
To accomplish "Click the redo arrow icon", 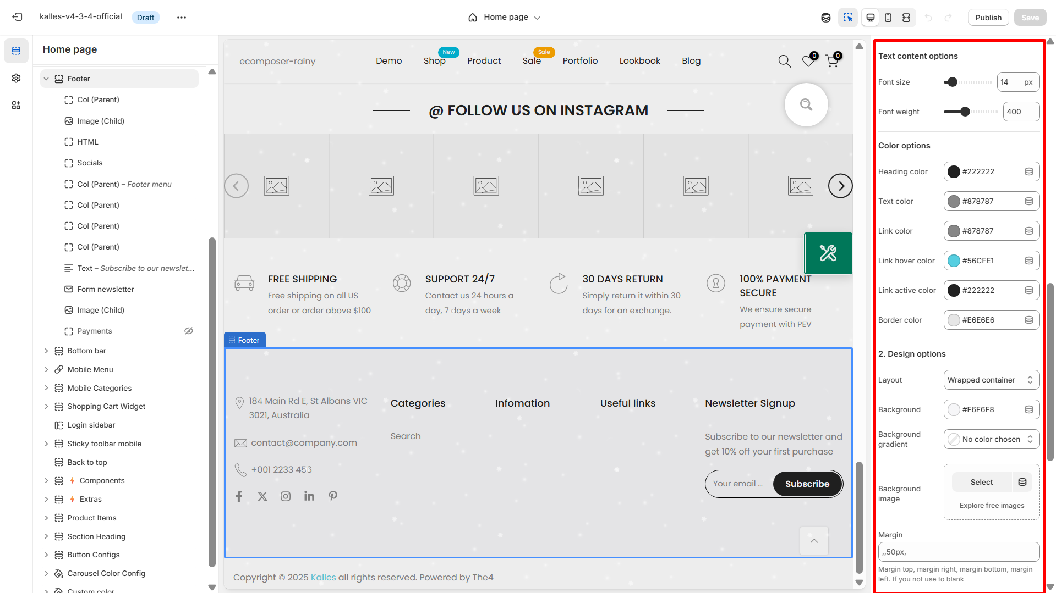I will [x=949, y=17].
